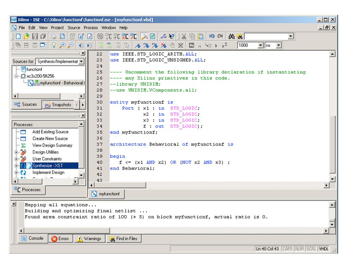Click the Save All stacked disks icon
356x267 pixels.
[x=43, y=36]
